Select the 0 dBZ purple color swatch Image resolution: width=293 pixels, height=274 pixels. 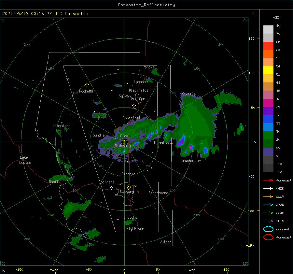(268, 151)
